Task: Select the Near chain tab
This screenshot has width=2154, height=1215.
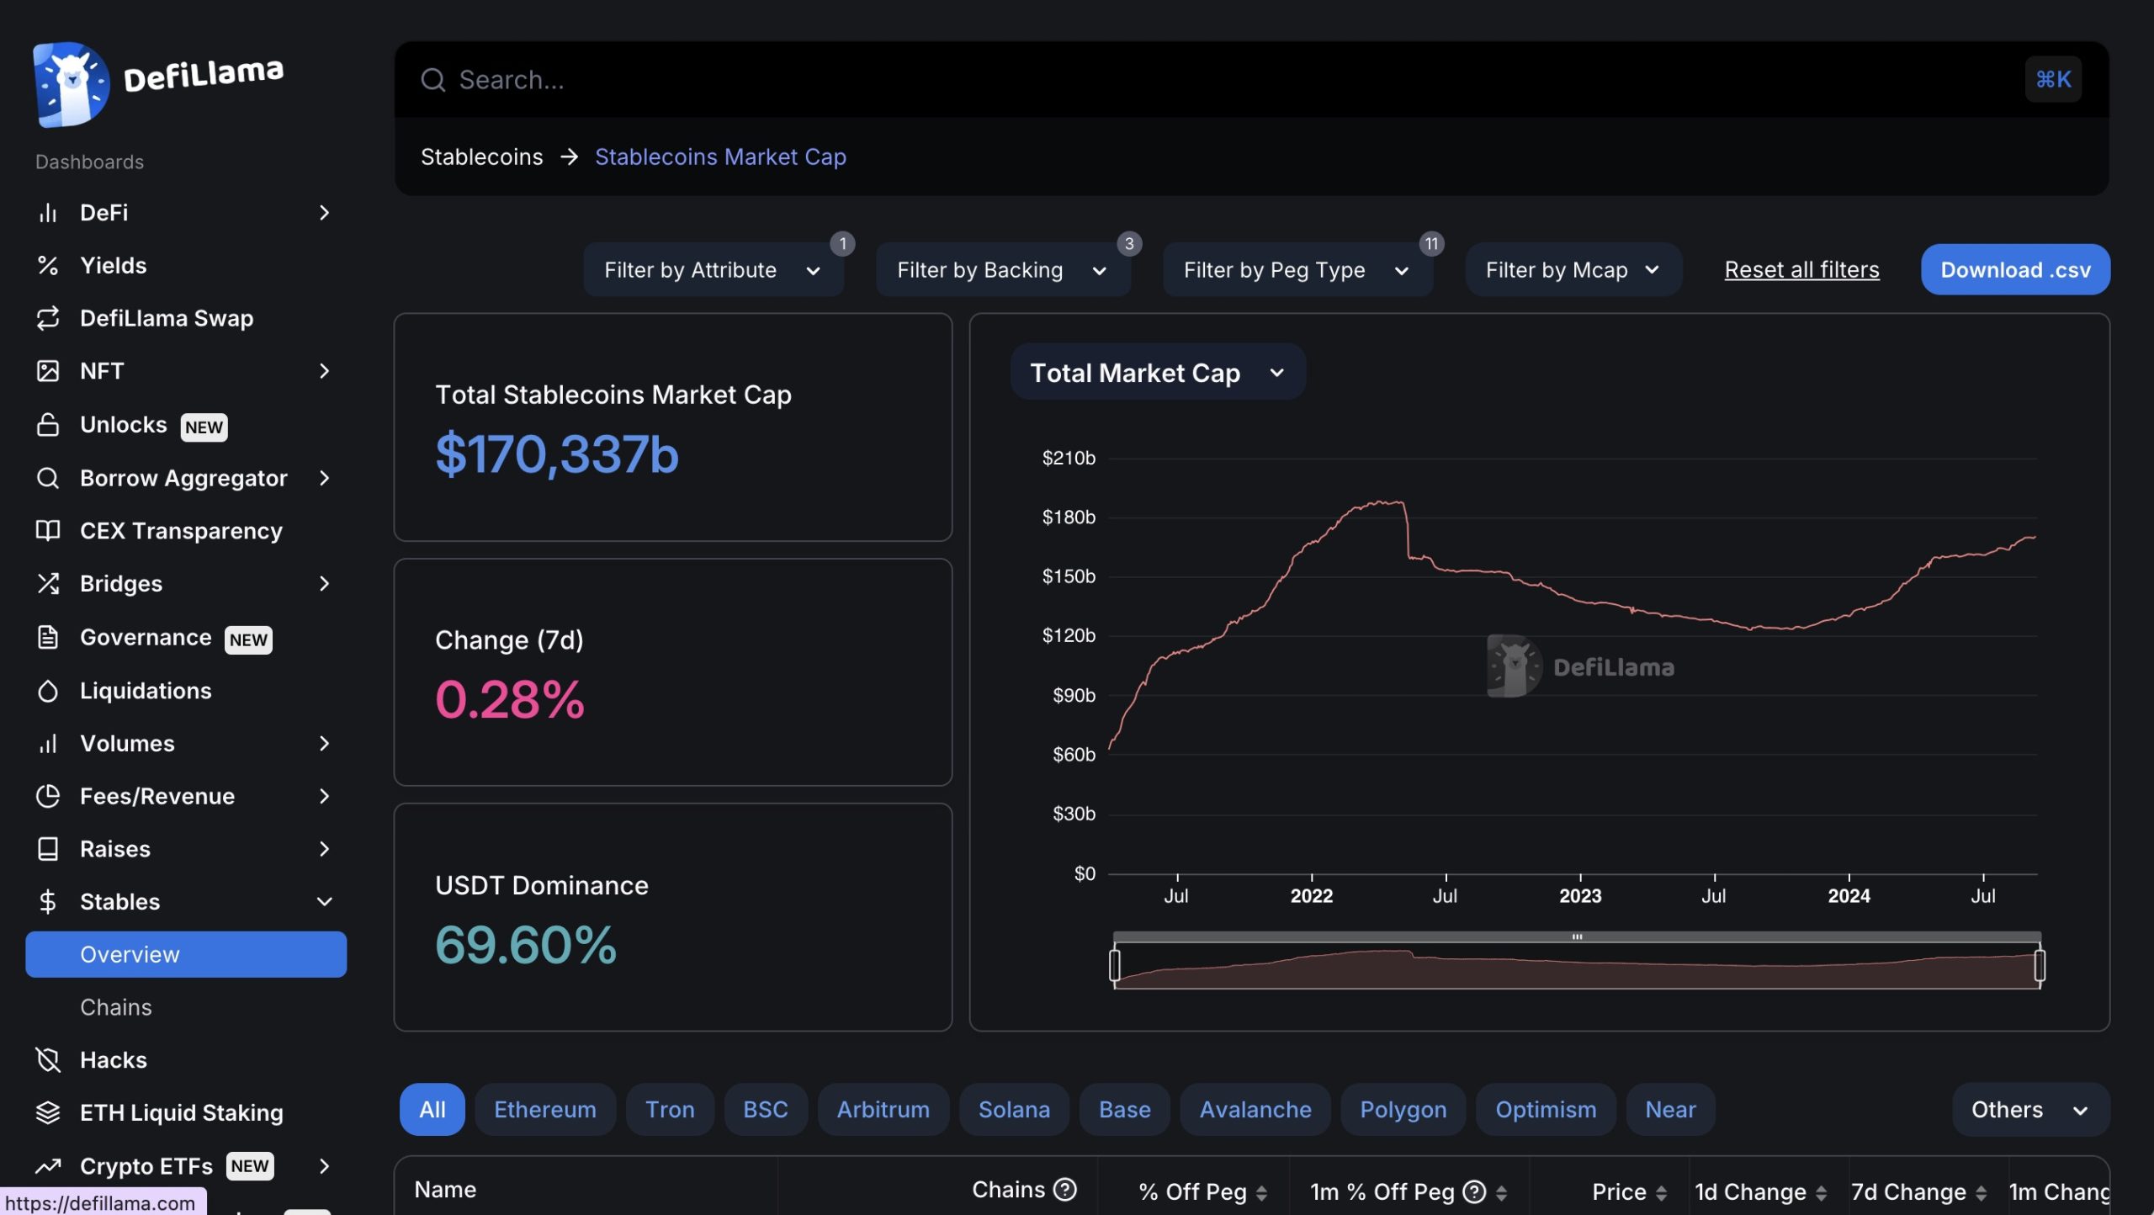Action: 1670,1110
